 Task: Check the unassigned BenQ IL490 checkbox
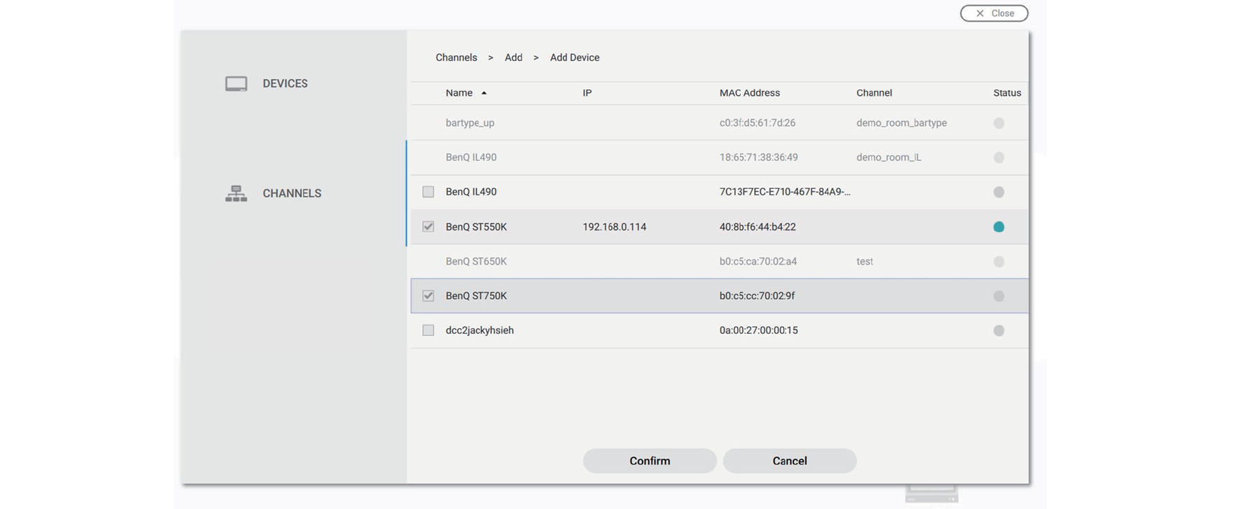(x=428, y=192)
